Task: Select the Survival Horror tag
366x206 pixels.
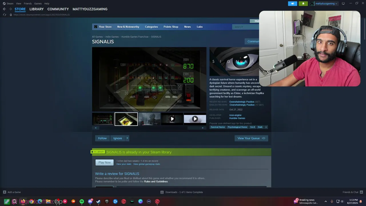Action: (x=218, y=127)
